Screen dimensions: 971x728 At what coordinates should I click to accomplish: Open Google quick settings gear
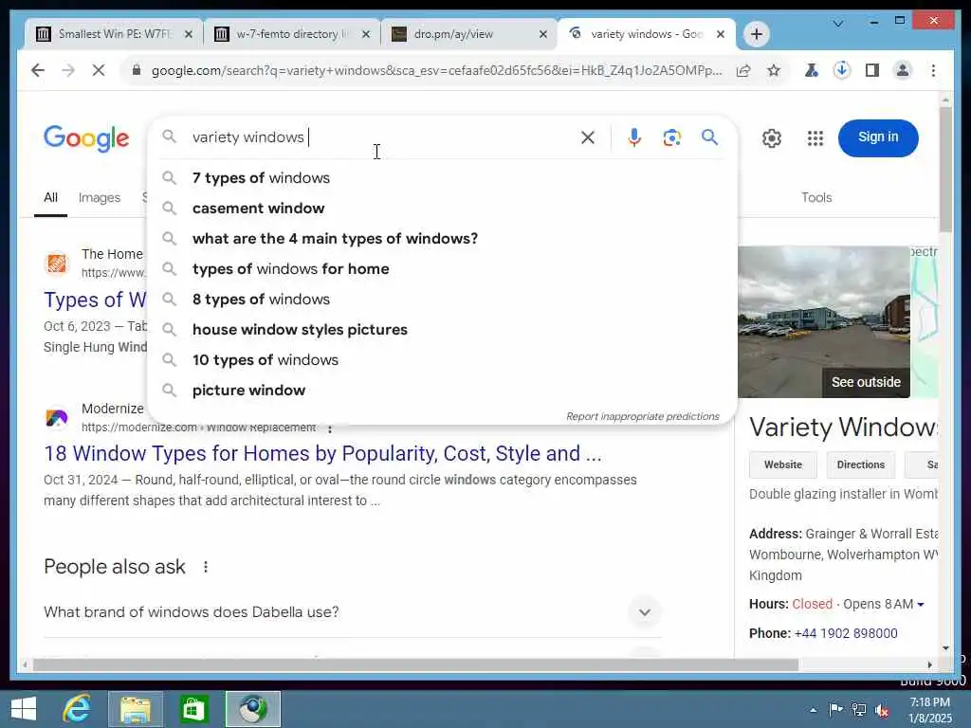click(x=772, y=138)
